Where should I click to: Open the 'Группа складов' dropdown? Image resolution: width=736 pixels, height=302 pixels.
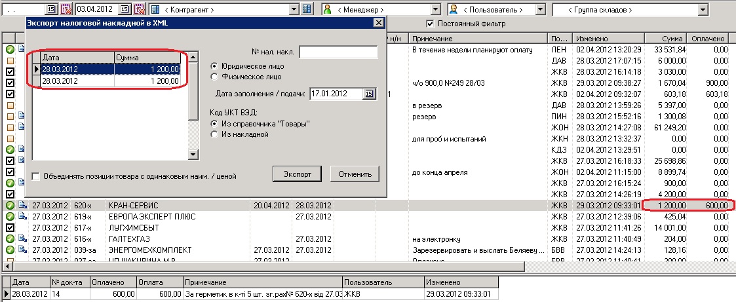(703, 10)
